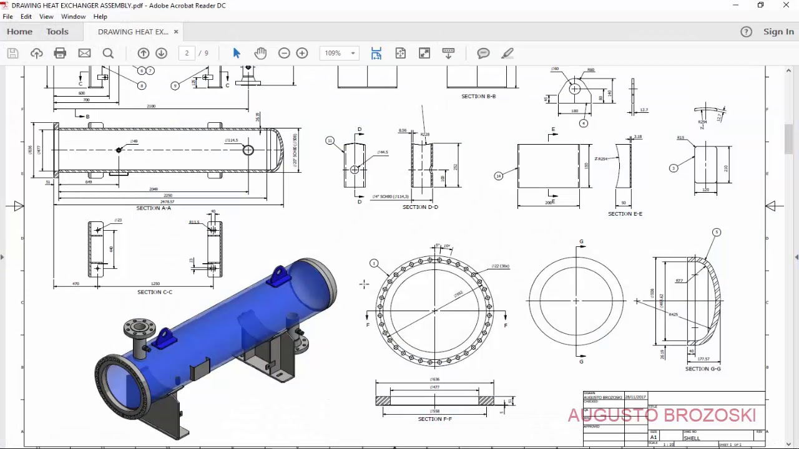Click the Sign In link
This screenshot has width=799, height=449.
tap(778, 32)
